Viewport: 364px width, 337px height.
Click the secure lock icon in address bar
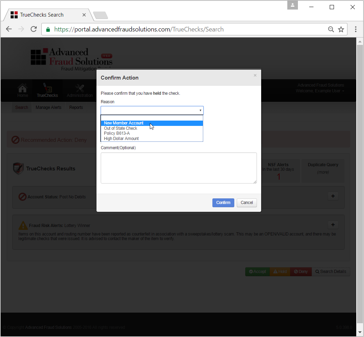click(48, 29)
